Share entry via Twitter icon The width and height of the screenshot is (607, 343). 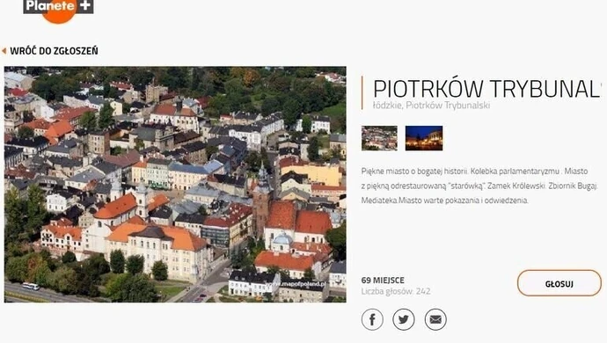pos(404,319)
